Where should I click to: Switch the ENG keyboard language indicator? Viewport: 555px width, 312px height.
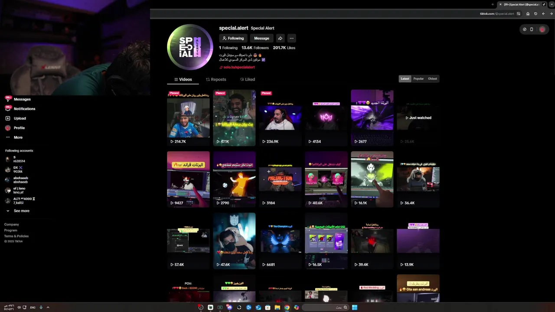click(33, 307)
